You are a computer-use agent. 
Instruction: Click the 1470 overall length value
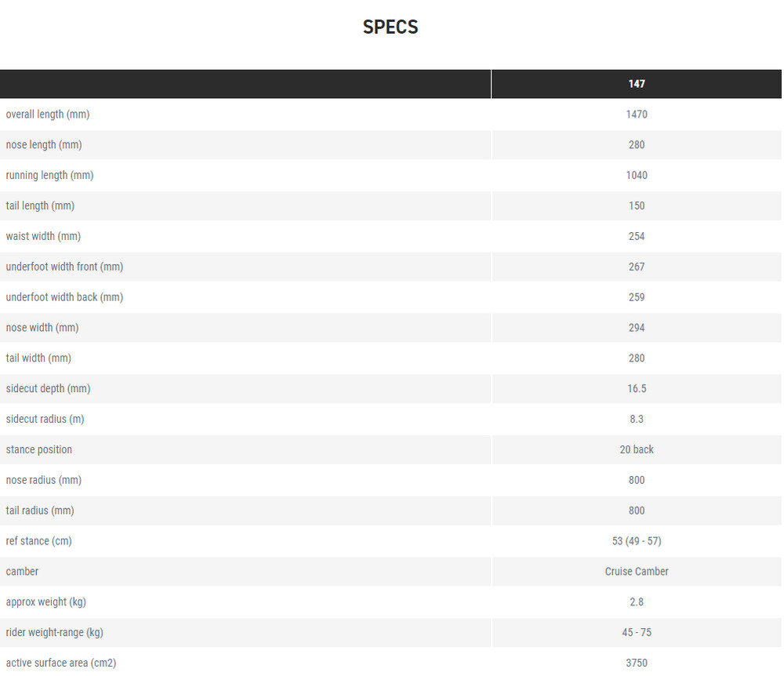(x=637, y=114)
